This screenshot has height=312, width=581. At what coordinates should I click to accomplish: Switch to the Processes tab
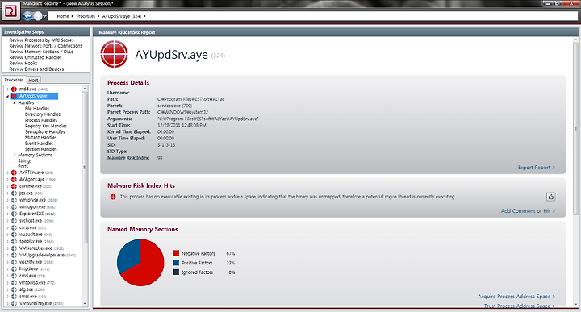click(x=14, y=80)
